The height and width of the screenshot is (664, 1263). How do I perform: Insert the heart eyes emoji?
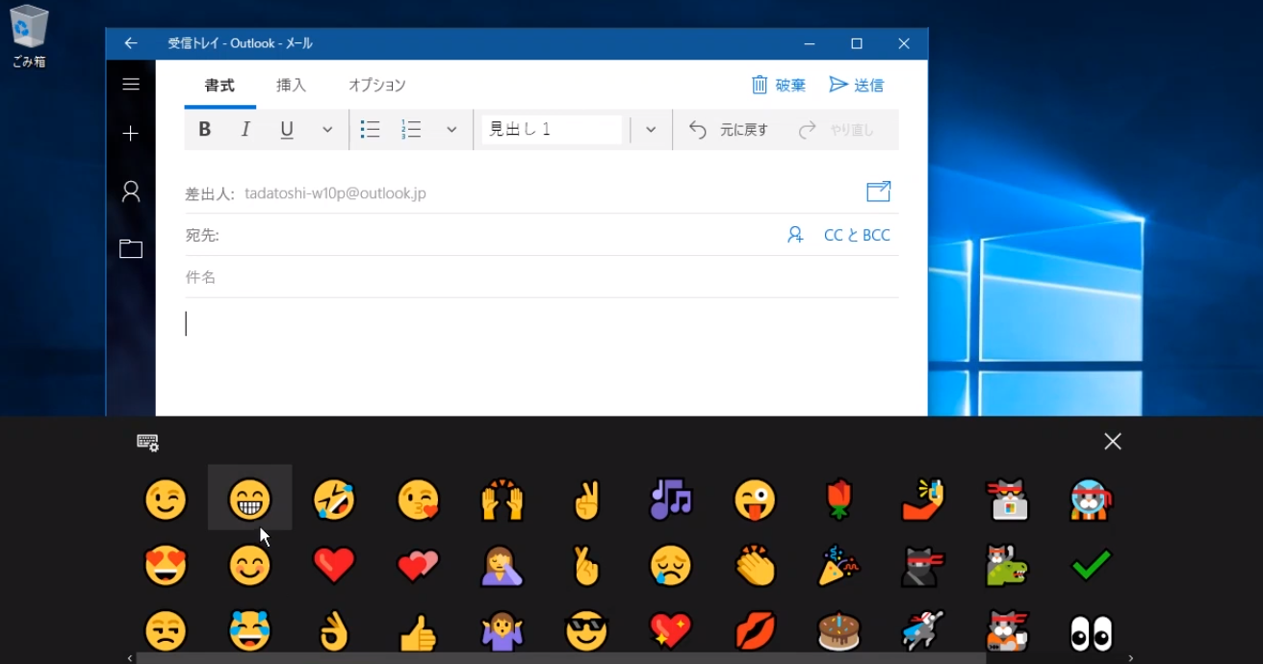(166, 566)
